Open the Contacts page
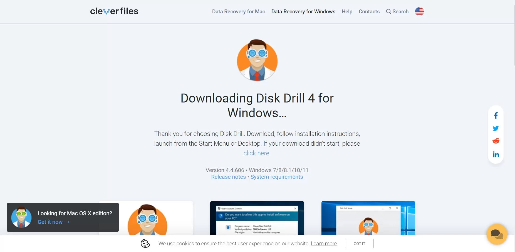Viewport: 515px width, 252px height. [x=369, y=11]
